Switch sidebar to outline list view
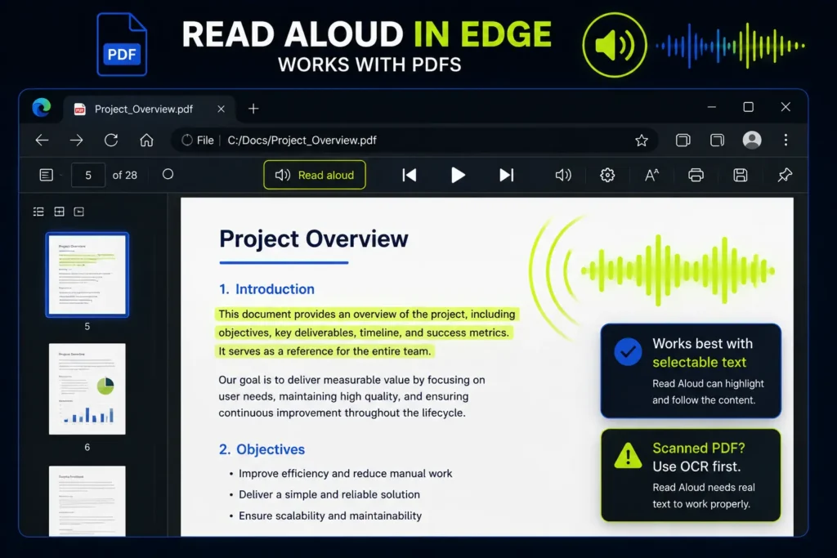837x558 pixels. [38, 212]
